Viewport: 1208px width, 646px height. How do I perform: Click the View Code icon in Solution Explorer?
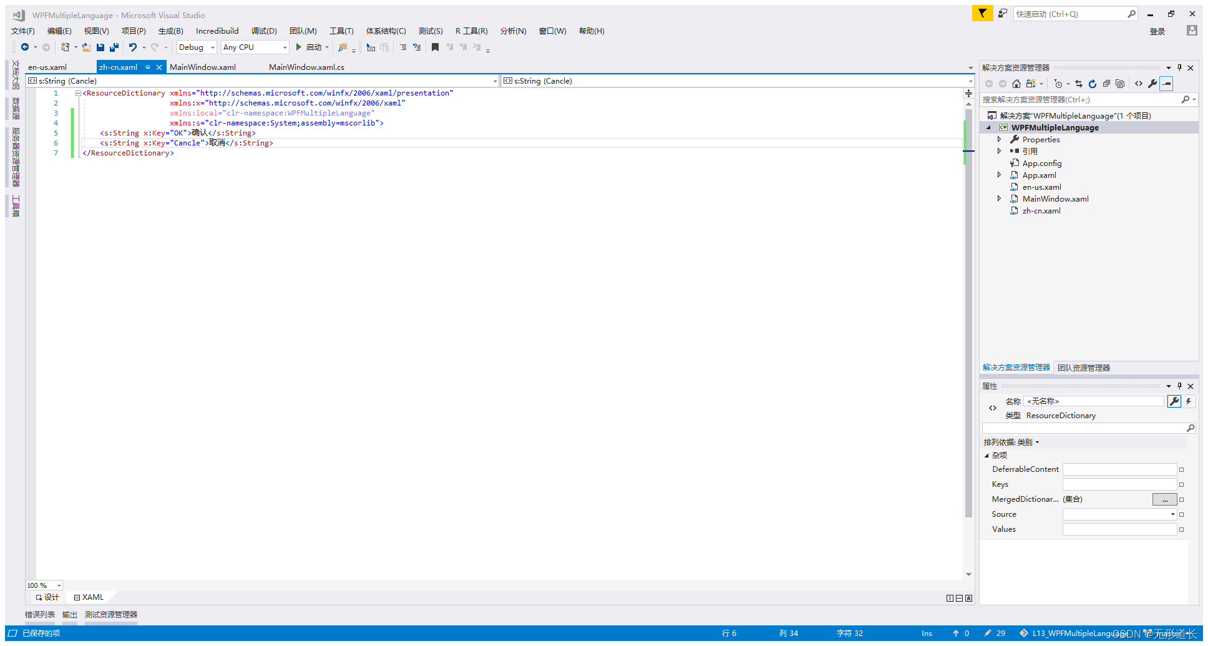pos(1139,84)
